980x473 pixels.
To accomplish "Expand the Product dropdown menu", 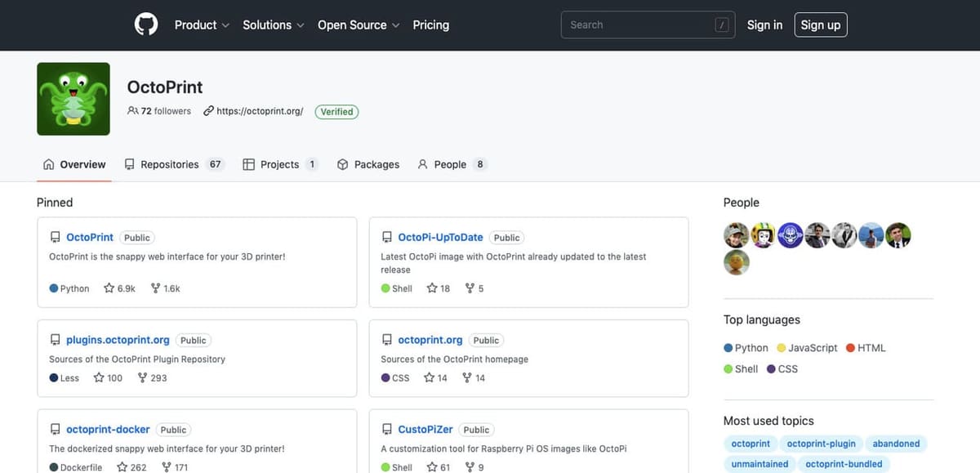I will pos(202,25).
